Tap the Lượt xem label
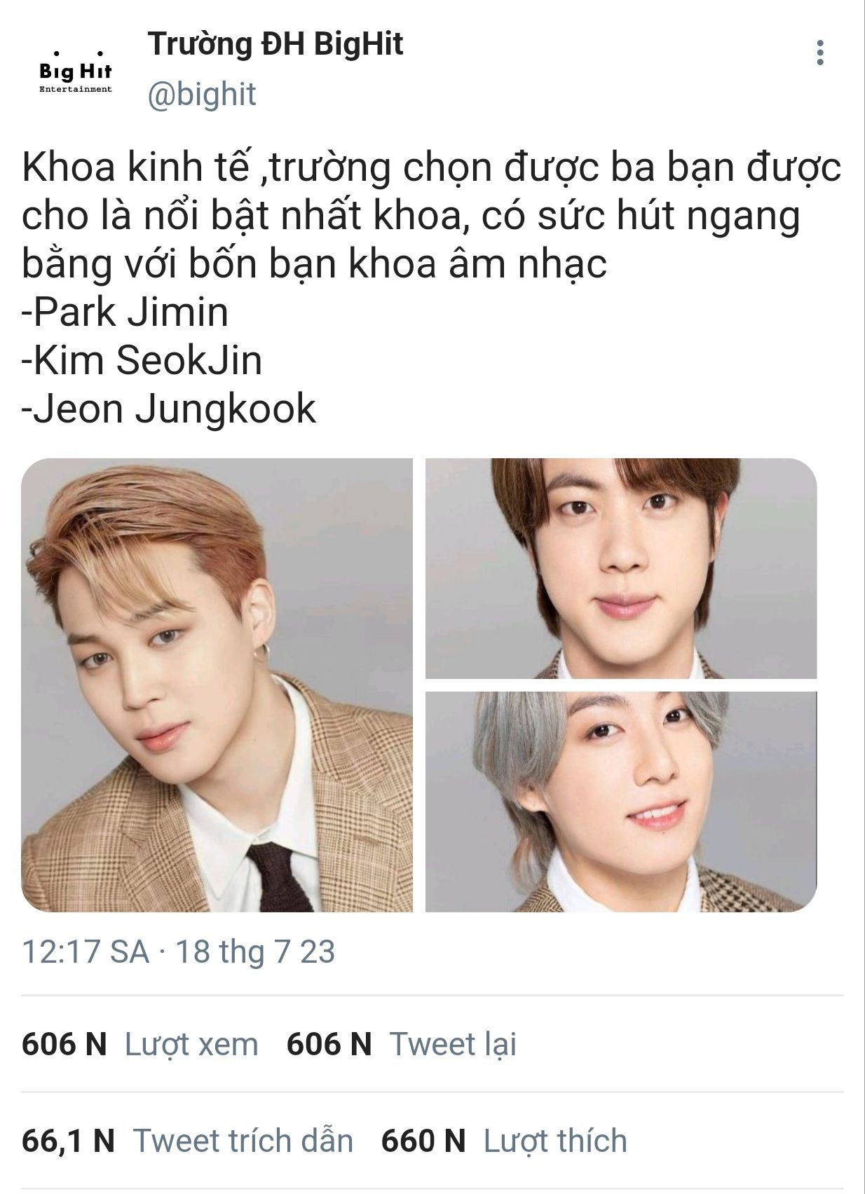865x1194 pixels. tap(191, 1044)
